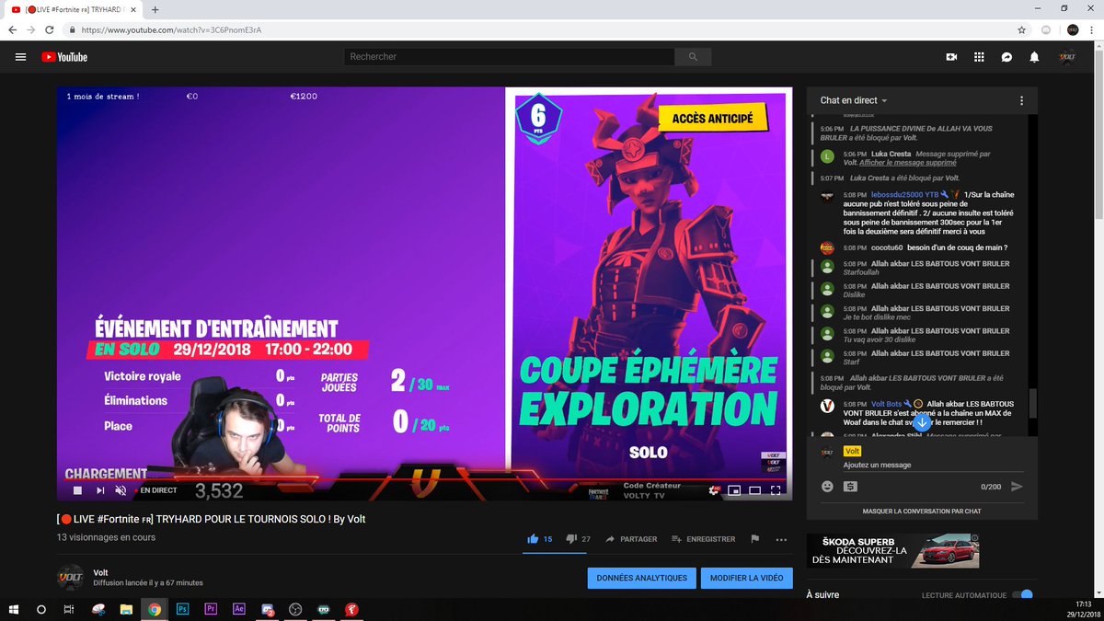Focus the Ajoutez un message field
This screenshot has height=621, width=1104.
coord(933,465)
